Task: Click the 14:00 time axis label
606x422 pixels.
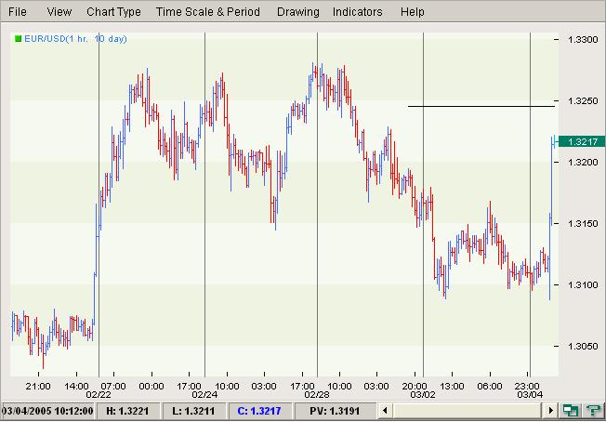Action: coord(76,386)
